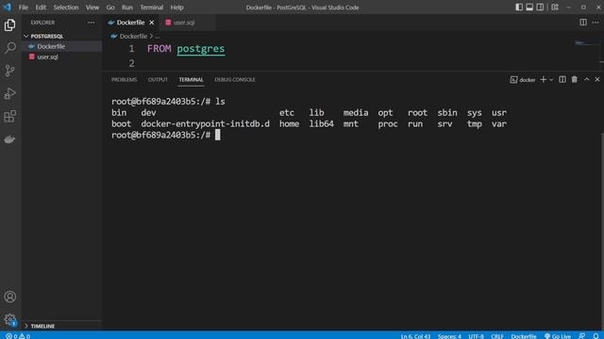The height and width of the screenshot is (339, 604).
Task: Open the Source Control view
Action: (x=10, y=71)
